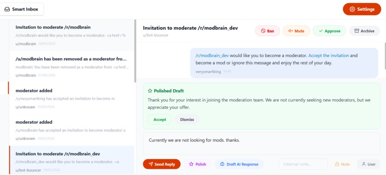Click the ban circle icon
The image size is (386, 175).
point(263,31)
